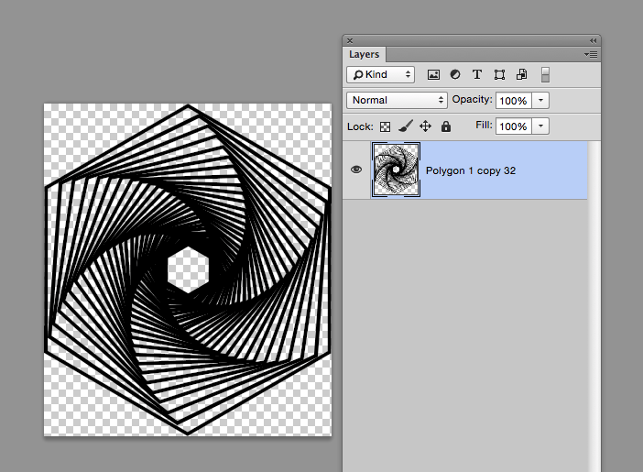Viewport: 643px width, 472px height.
Task: Filter for smart objects icon
Action: pos(521,75)
